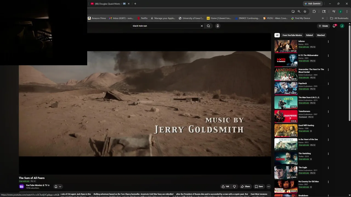The image size is (351, 197).
Task: Open the Inferno movie thumbnail
Action: (x=286, y=46)
